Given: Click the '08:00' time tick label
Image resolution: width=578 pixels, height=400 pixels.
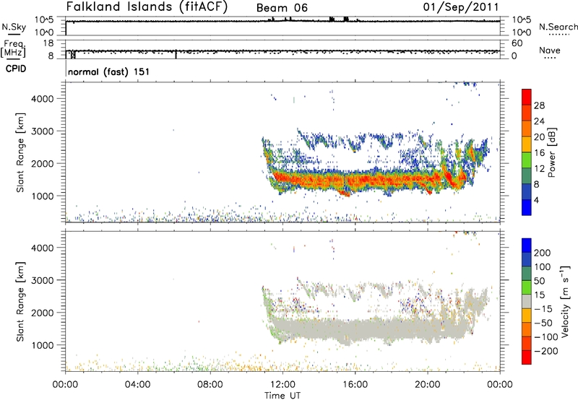Looking at the screenshot, I should tap(210, 385).
